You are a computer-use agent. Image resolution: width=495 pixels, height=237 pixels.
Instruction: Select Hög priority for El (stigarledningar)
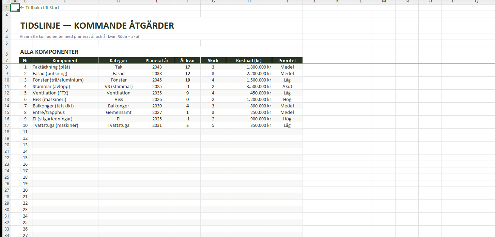pyautogui.click(x=287, y=119)
